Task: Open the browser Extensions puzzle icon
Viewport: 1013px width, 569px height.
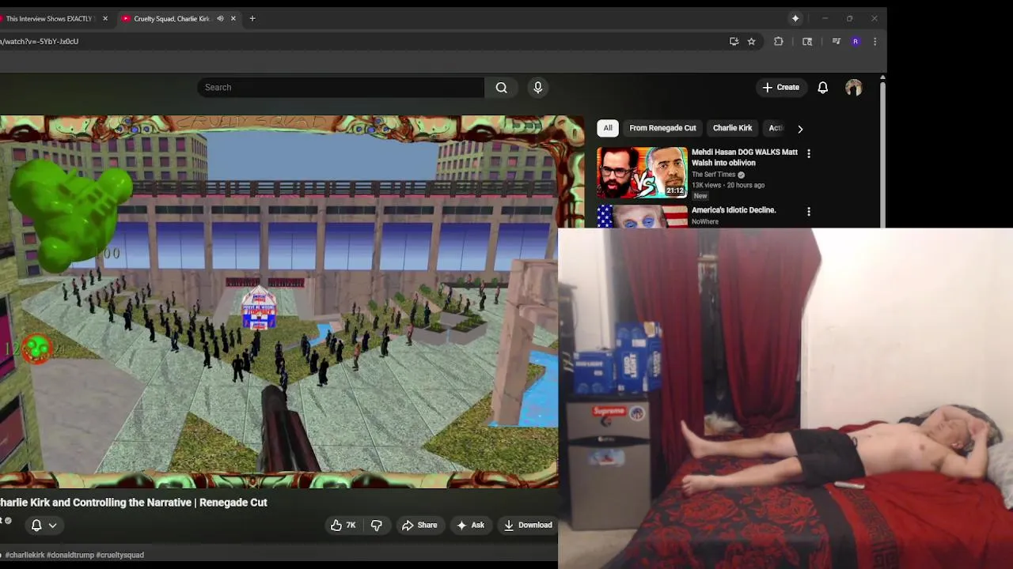Action: click(778, 41)
